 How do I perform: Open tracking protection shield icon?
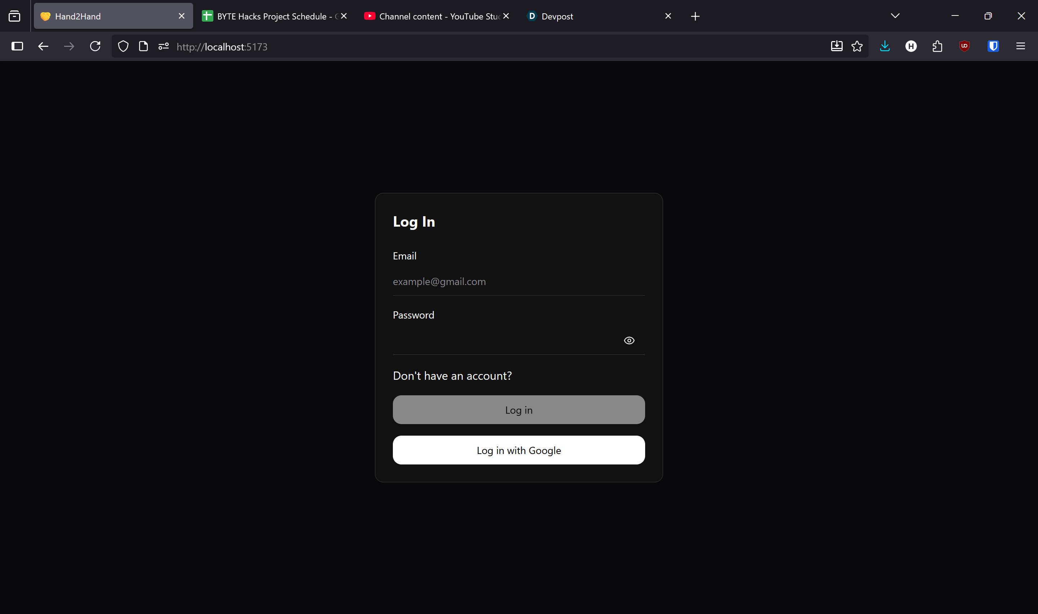coord(123,46)
